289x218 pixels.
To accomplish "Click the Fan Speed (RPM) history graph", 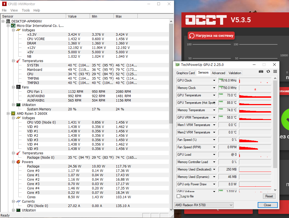I will (255, 147).
